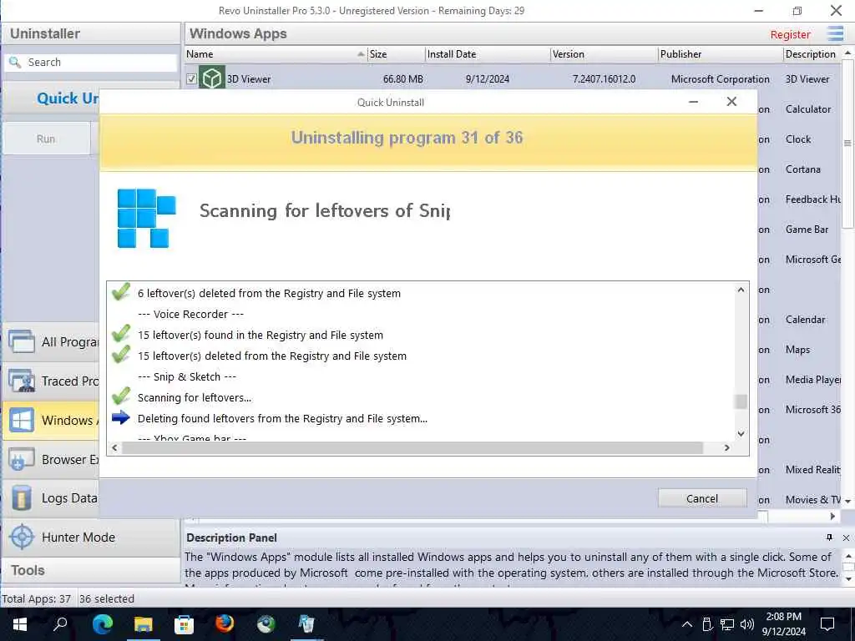Close the Quick Uninstall dialog
Screen dimensions: 855x641
[731, 102]
